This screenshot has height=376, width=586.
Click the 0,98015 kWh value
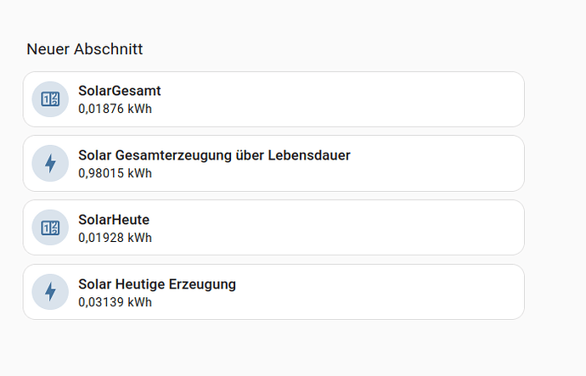pos(116,173)
